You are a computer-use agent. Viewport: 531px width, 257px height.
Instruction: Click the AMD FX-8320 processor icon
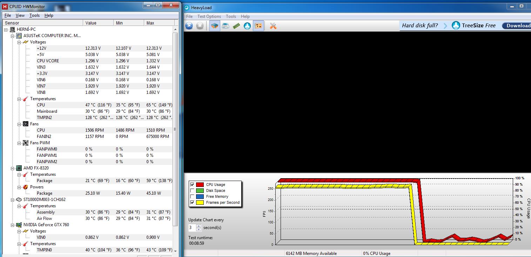[x=19, y=168]
